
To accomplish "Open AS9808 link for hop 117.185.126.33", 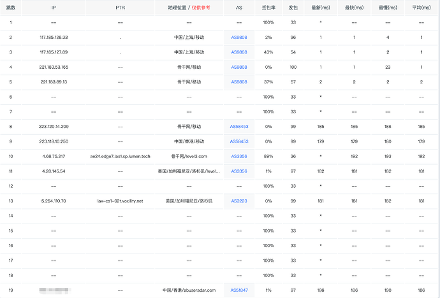I will point(238,37).
